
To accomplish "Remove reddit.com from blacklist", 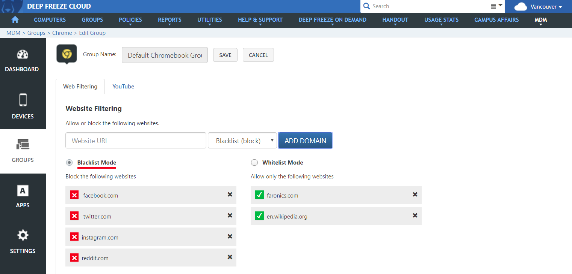I will (x=230, y=257).
